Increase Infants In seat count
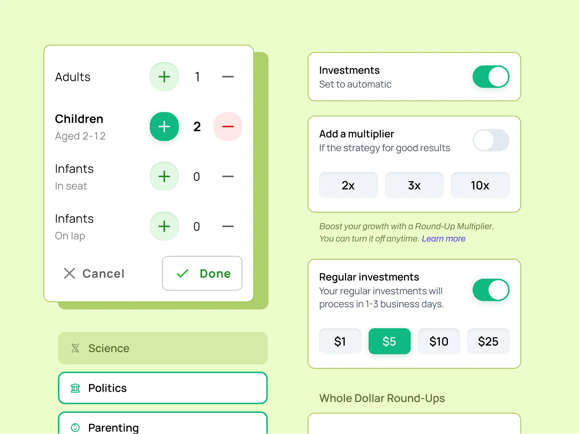This screenshot has width=579, height=434. (x=164, y=176)
